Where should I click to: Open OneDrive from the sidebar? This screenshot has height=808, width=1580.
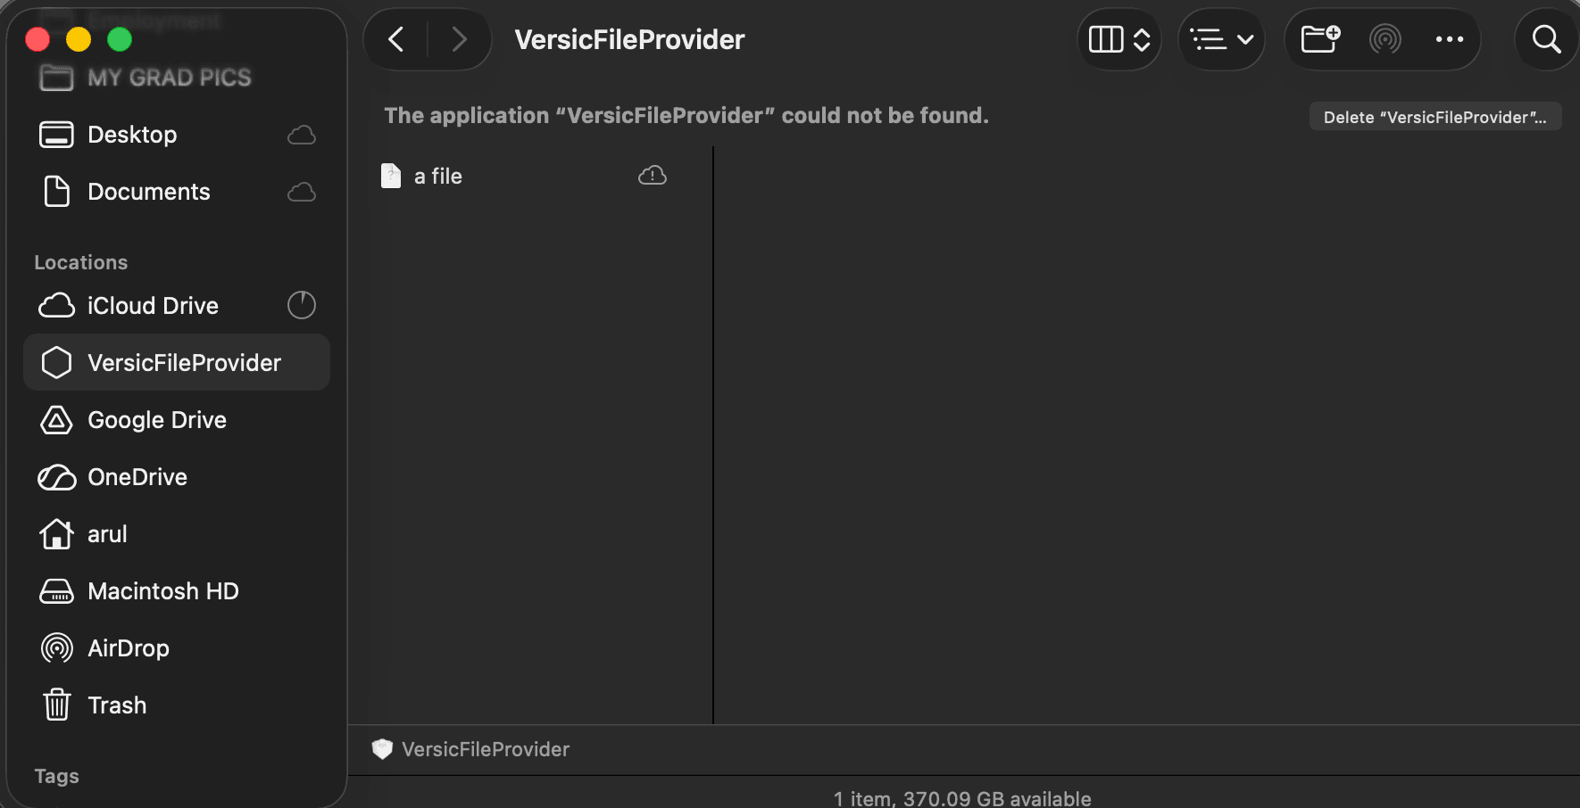coord(137,476)
